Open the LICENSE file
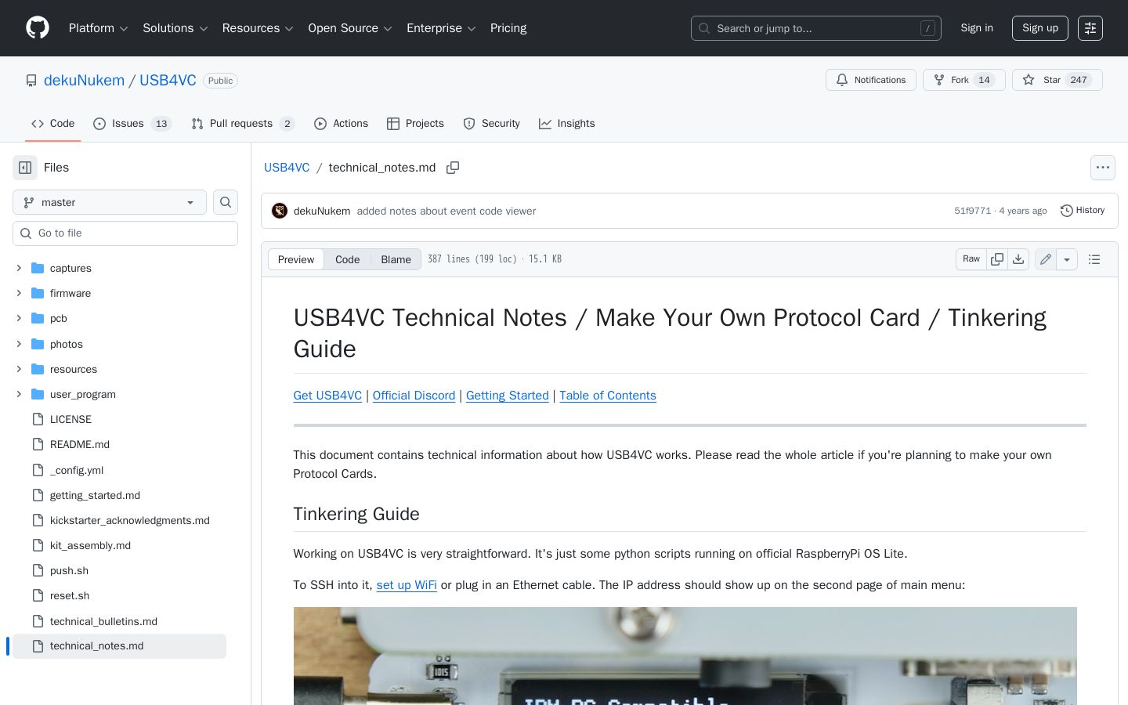This screenshot has height=705, width=1128. click(x=70, y=419)
